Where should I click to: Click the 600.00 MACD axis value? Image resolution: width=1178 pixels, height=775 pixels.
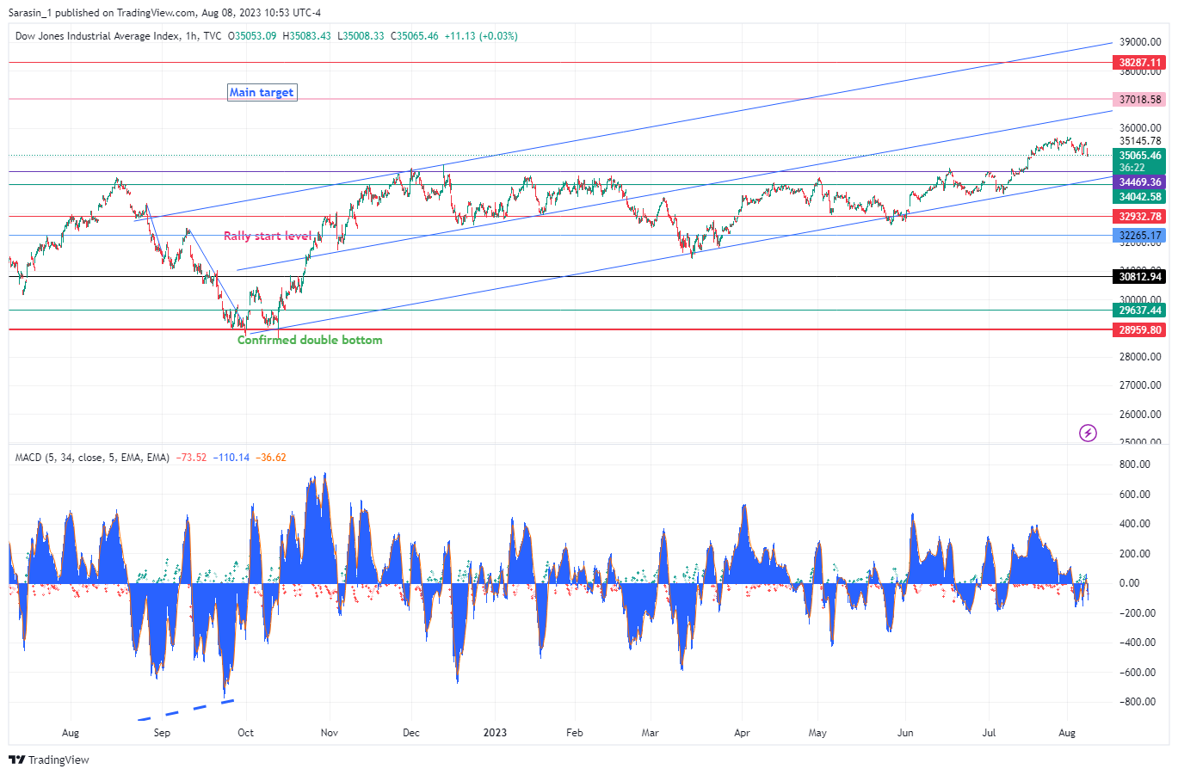coord(1135,495)
